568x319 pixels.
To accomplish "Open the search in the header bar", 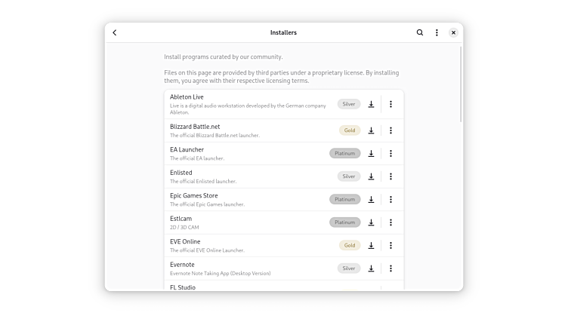I will click(x=420, y=32).
